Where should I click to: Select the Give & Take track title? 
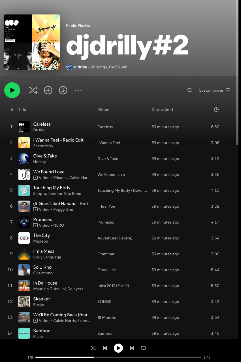coord(45,156)
